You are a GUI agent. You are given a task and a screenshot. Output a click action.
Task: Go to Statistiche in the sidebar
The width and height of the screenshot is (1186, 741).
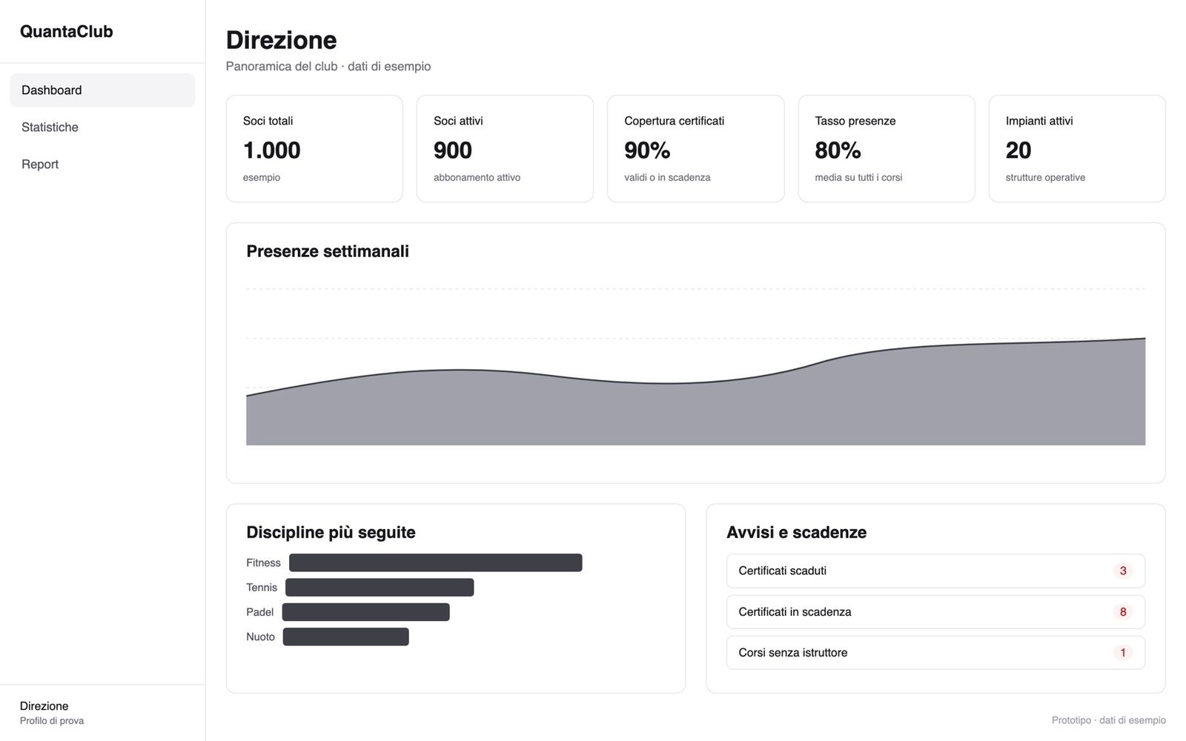click(102, 127)
